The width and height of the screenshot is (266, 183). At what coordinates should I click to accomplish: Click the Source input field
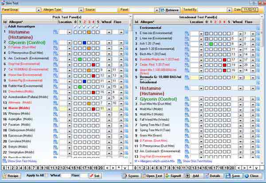tap(106, 10)
